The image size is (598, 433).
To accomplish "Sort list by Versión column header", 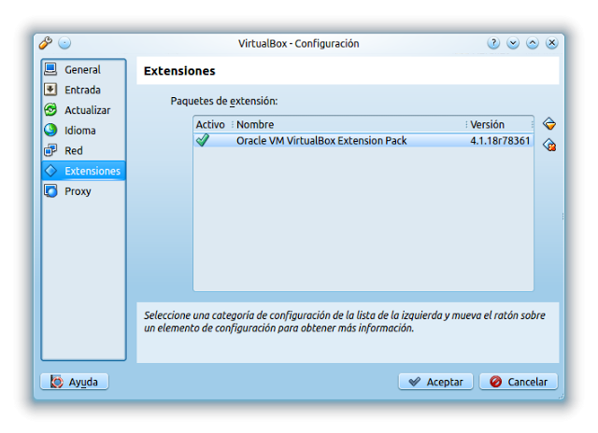I will tap(499, 124).
